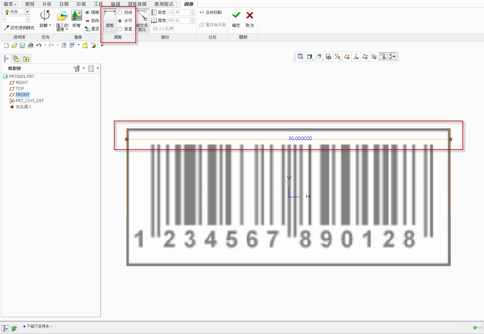
Task: Select the 自由 free radio button
Action: (120, 12)
